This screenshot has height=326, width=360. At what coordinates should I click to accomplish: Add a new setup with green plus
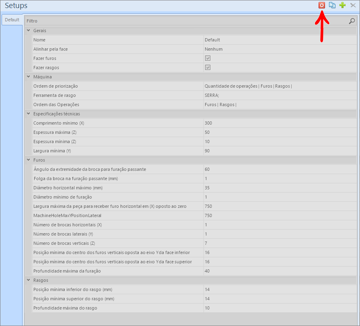[x=343, y=5]
